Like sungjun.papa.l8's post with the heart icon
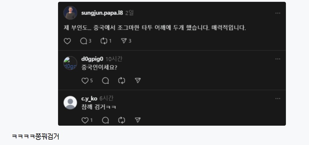Screen dimensions: 309x145 (x=67, y=41)
